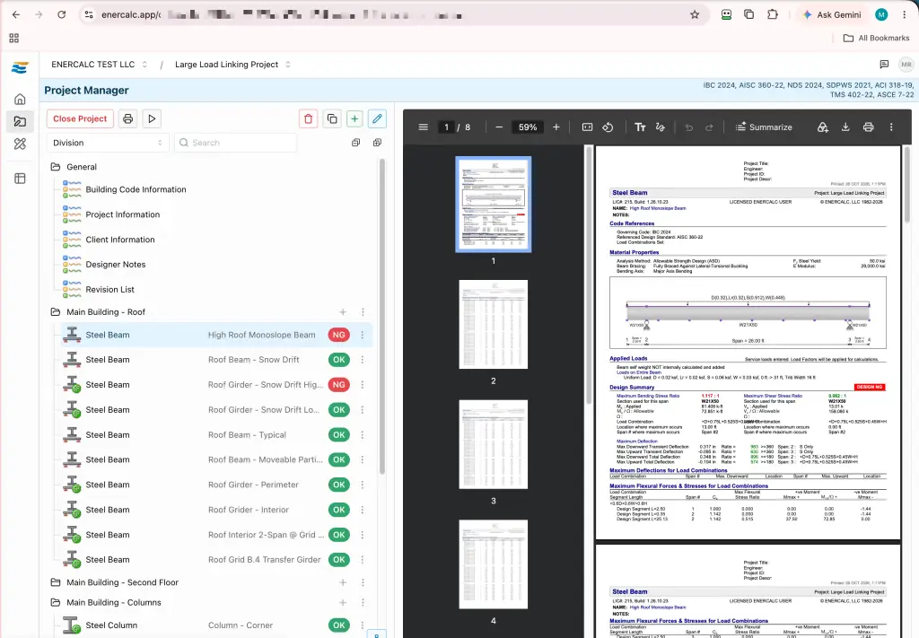Click Ask Gemini in browser toolbar
Image resolution: width=919 pixels, height=638 pixels.
(x=832, y=14)
